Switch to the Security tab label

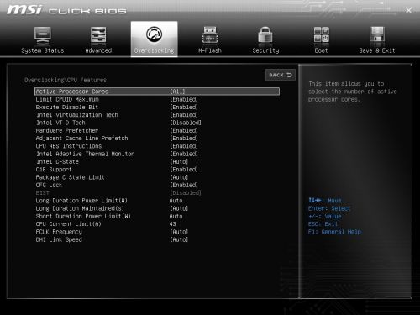tap(265, 50)
